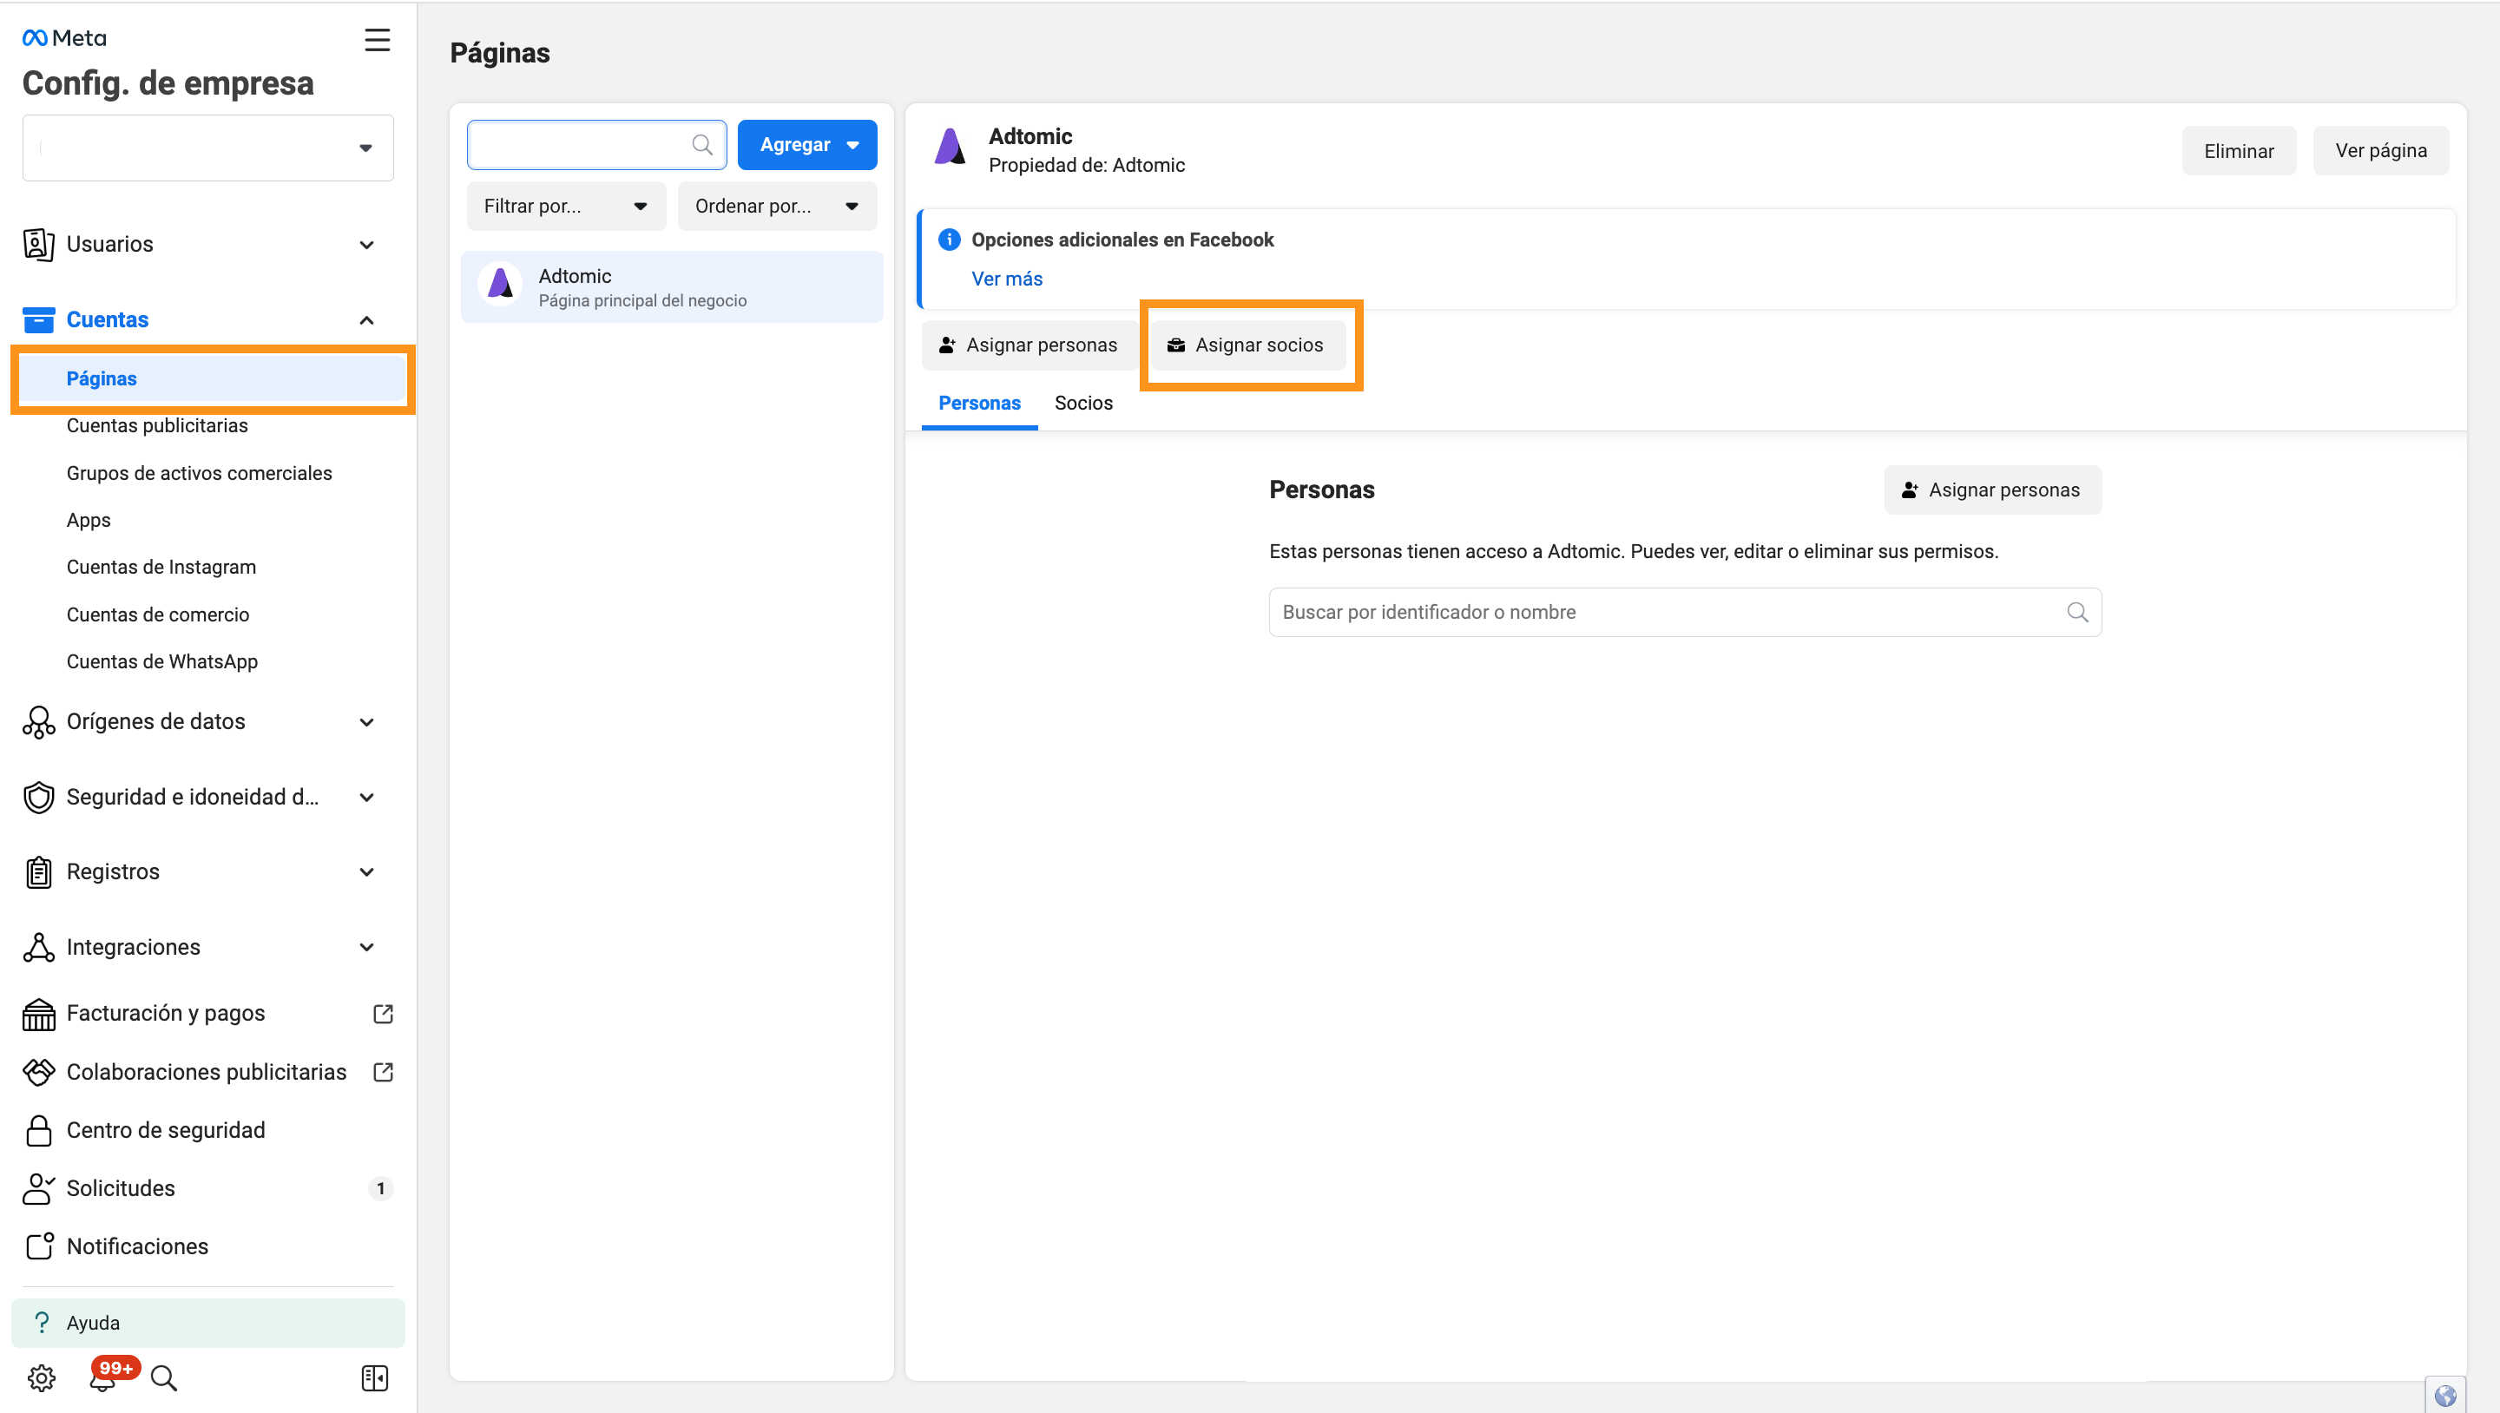
Task: Click the pages list search field
Action: pyautogui.click(x=597, y=146)
